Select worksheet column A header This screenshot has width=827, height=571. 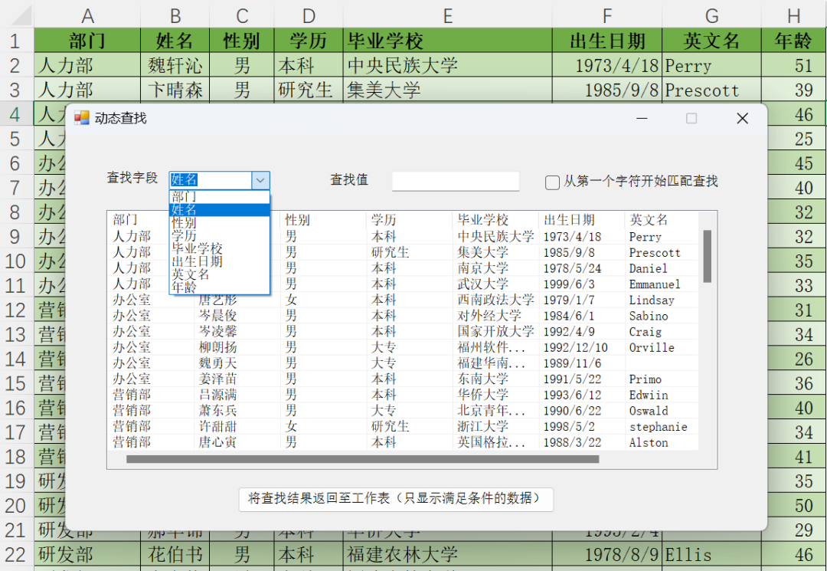[87, 15]
